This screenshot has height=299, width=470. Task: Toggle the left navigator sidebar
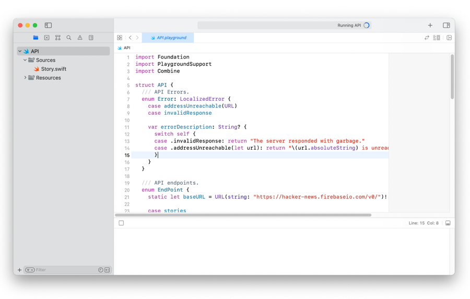tap(48, 25)
